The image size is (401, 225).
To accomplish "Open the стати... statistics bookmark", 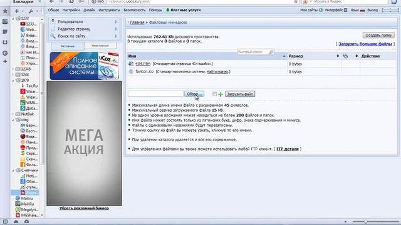I will (29, 187).
